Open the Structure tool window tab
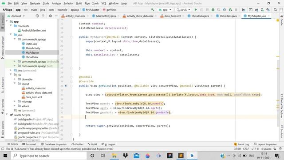This screenshot has height=160, width=284. pyautogui.click(x=3, y=85)
